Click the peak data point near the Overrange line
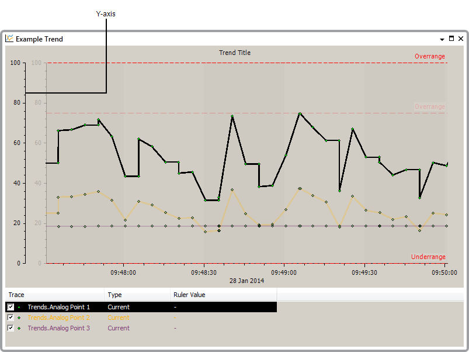 click(300, 113)
